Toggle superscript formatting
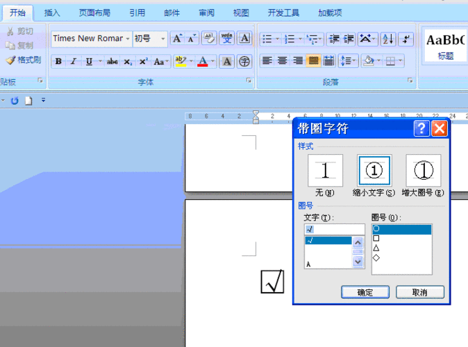 (x=144, y=62)
